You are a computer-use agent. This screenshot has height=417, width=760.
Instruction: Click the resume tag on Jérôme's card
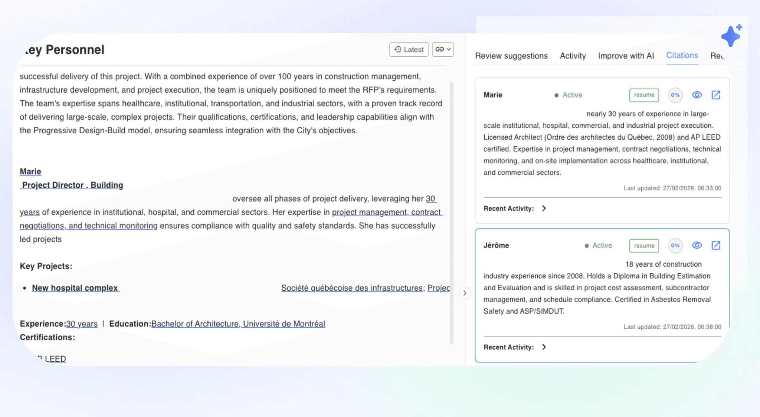coord(644,245)
